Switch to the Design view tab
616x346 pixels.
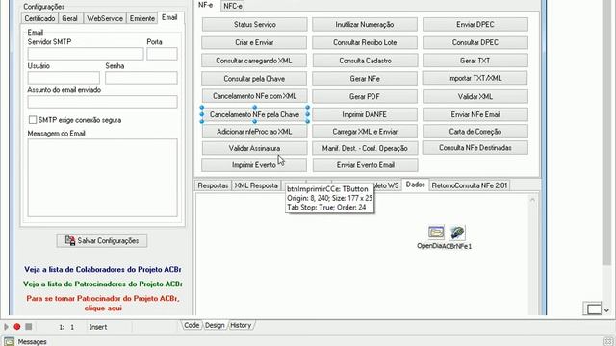215,325
